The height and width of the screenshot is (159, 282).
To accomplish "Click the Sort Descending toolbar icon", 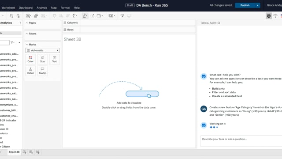I will pos(68,16).
